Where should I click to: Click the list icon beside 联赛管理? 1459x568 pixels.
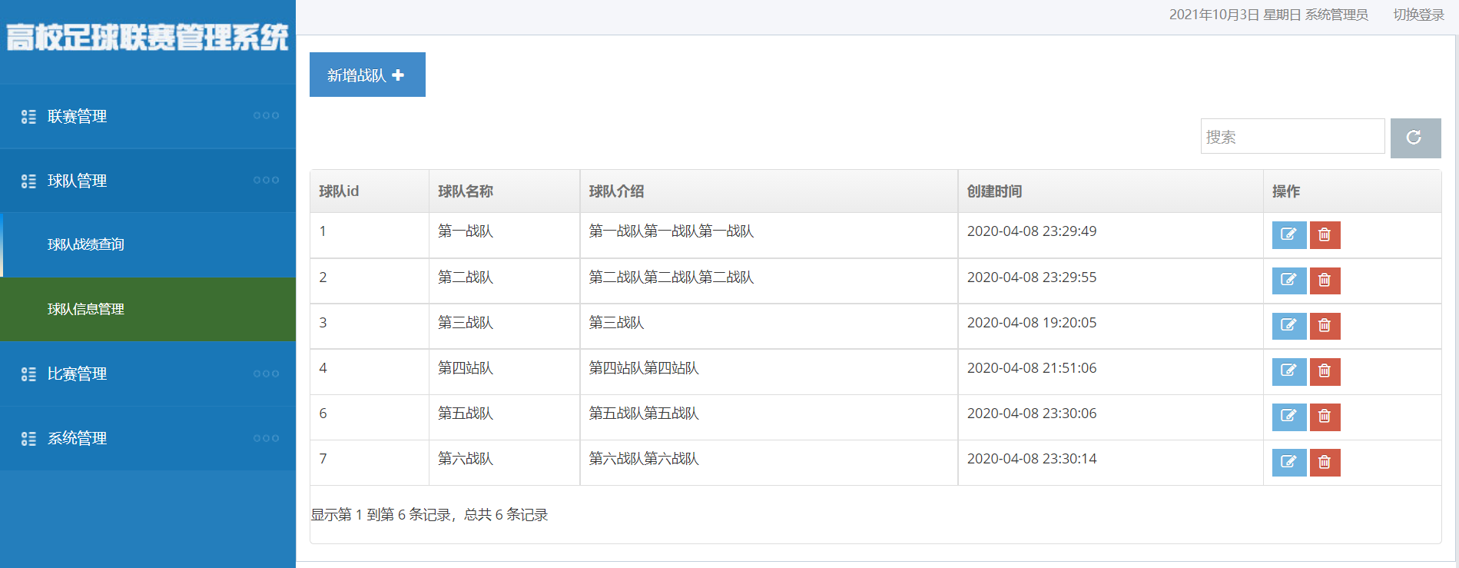28,117
